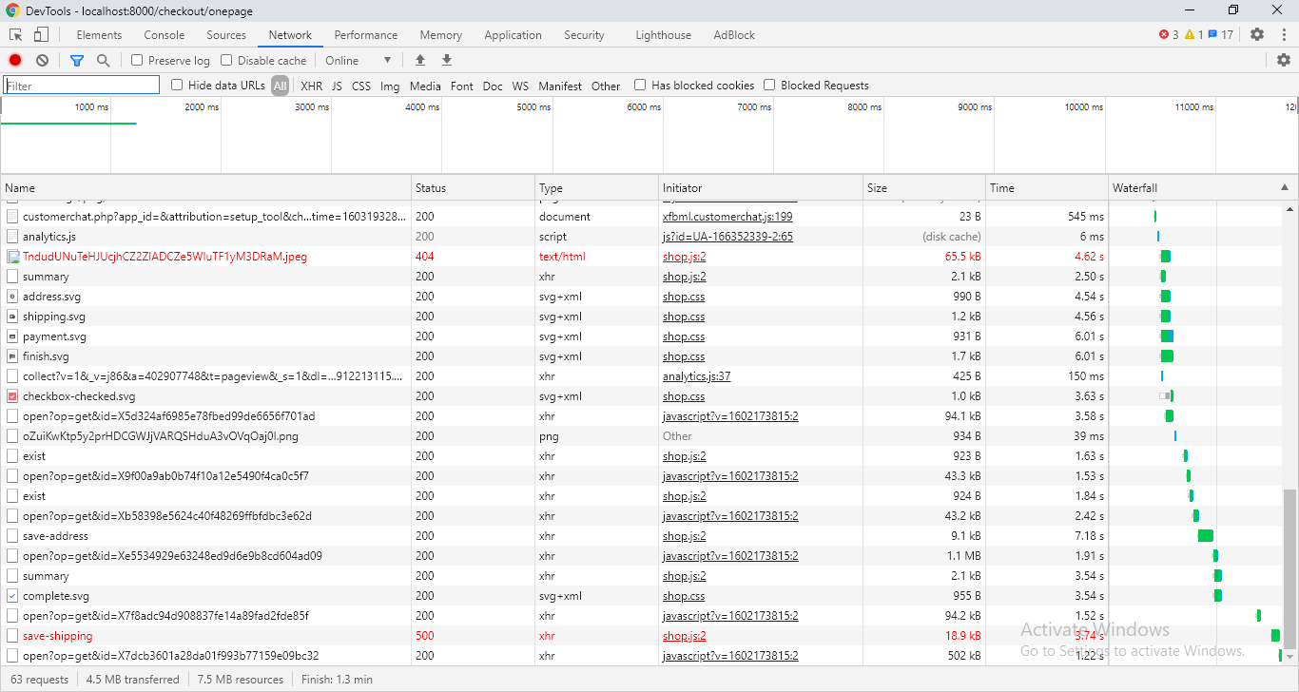This screenshot has height=692, width=1299.
Task: Select the save-address request row
Action: (641, 536)
